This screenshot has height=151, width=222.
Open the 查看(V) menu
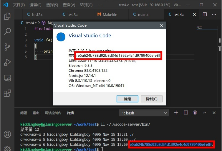coord(69,5)
